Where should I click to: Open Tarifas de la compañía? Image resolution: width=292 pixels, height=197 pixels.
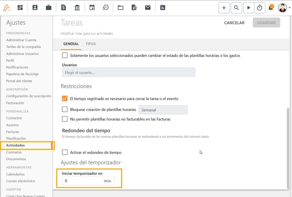24,47
